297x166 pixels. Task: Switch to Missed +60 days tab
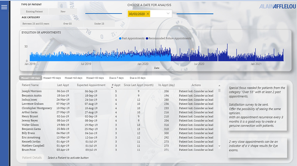[x=74, y=78]
